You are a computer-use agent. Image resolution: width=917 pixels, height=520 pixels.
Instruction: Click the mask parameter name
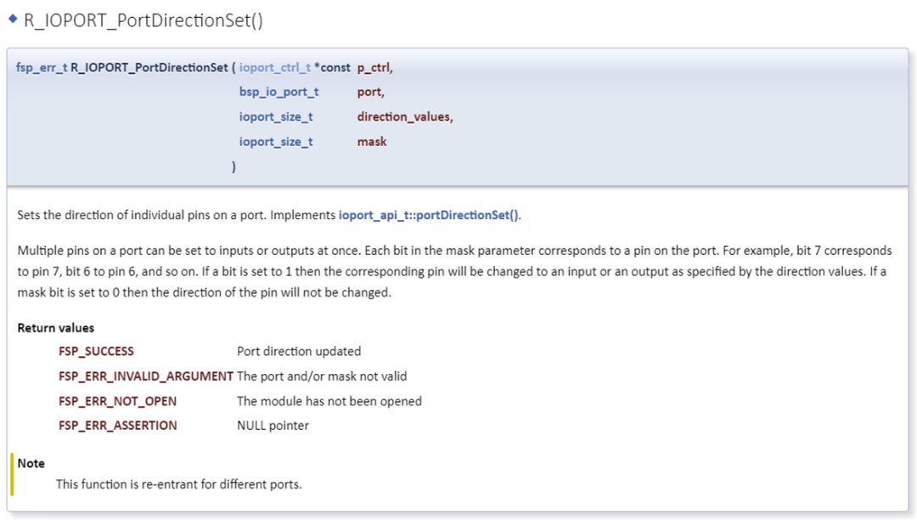pyautogui.click(x=372, y=142)
